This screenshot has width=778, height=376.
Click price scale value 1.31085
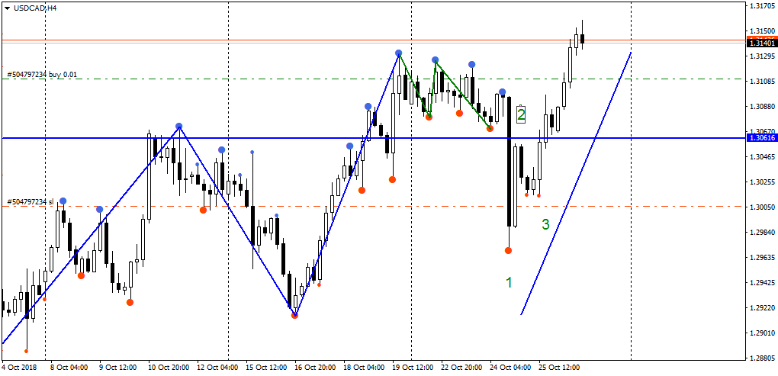click(763, 81)
